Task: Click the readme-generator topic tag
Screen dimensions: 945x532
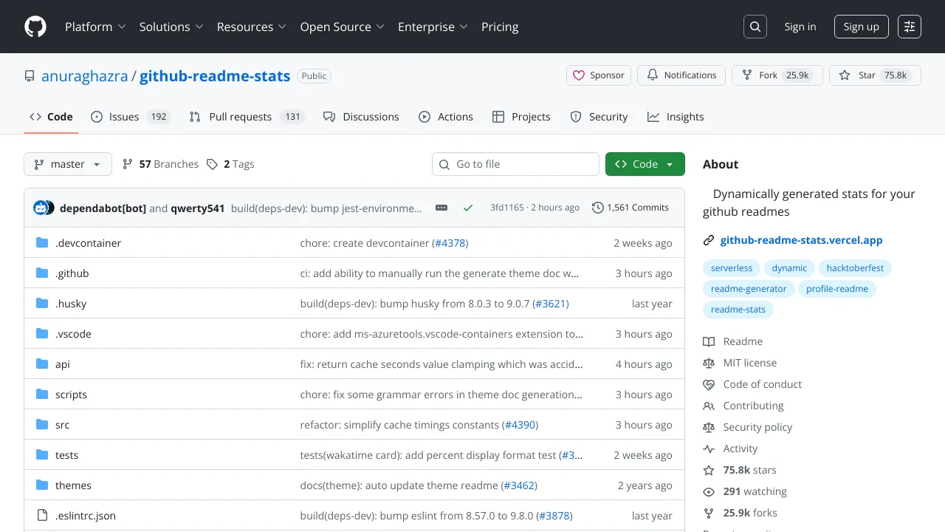Action: click(x=749, y=289)
